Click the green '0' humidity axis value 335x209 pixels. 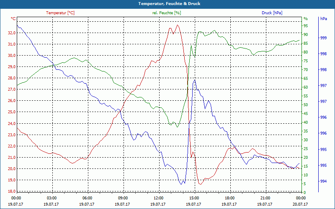tap(305, 193)
